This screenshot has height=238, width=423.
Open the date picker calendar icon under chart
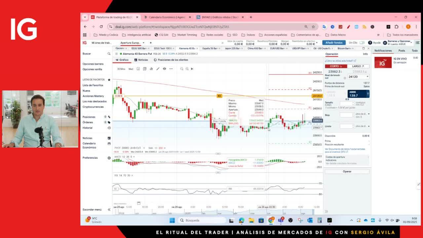(x=138, y=203)
